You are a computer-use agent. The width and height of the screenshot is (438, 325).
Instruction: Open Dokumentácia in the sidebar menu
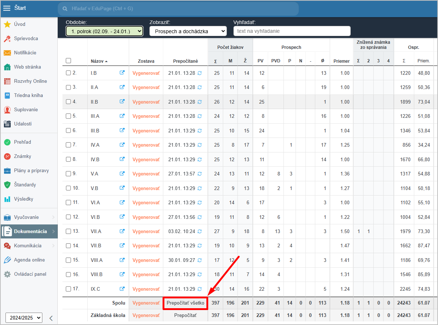30,231
